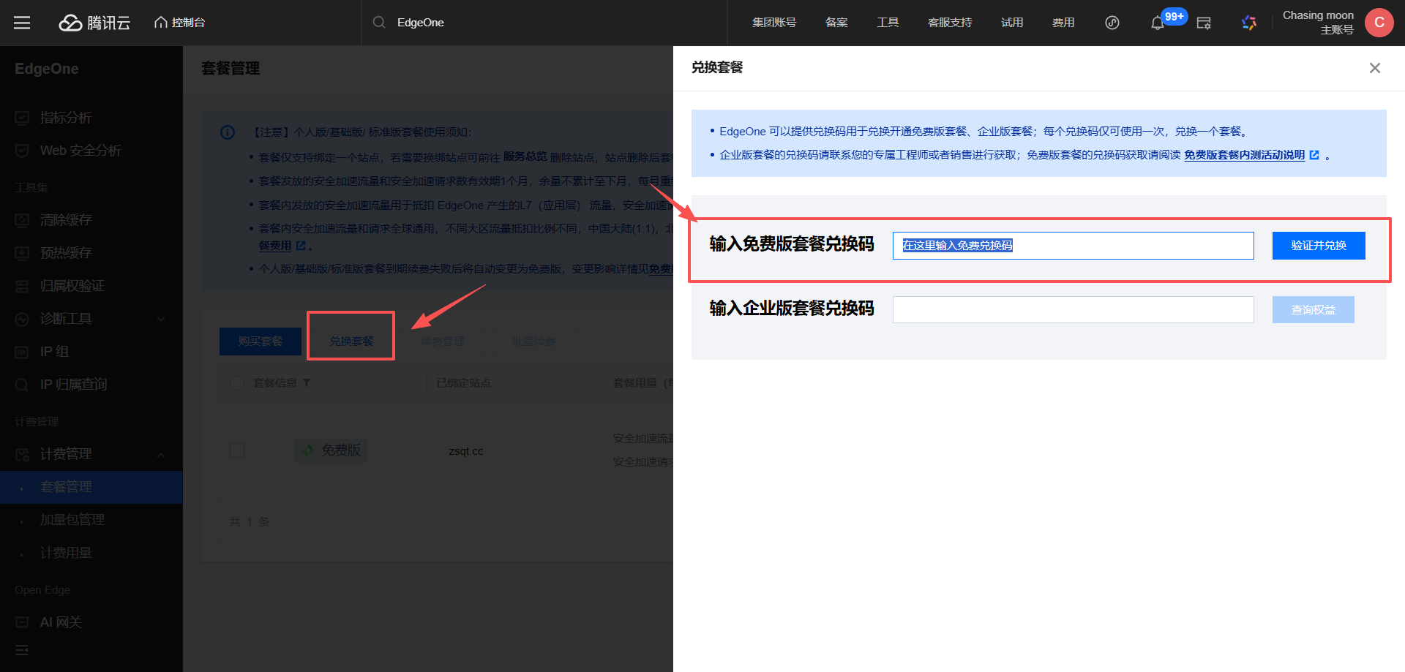Image resolution: width=1405 pixels, height=672 pixels.
Task: Open the colorful AI assistant icon
Action: pos(1249,23)
